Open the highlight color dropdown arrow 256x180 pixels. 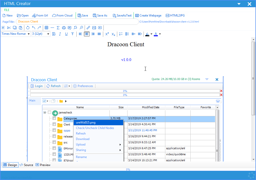(x=151, y=34)
